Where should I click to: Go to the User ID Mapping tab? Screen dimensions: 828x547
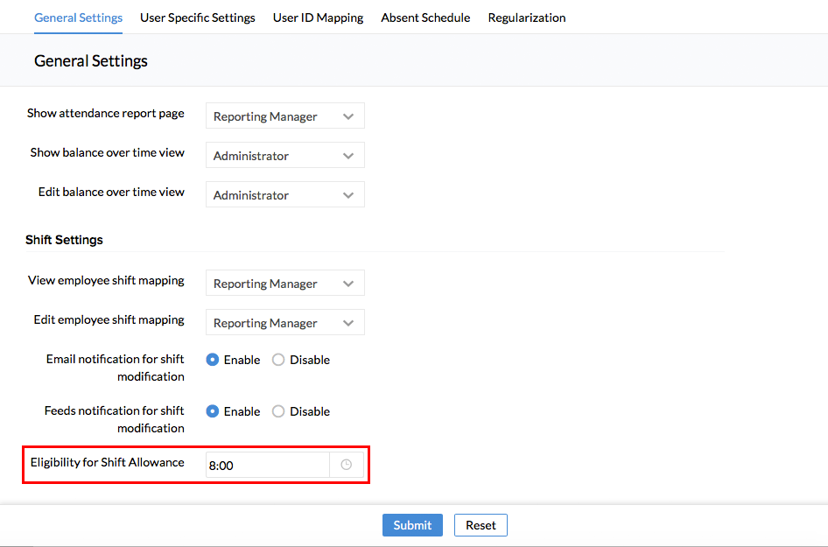click(x=318, y=18)
